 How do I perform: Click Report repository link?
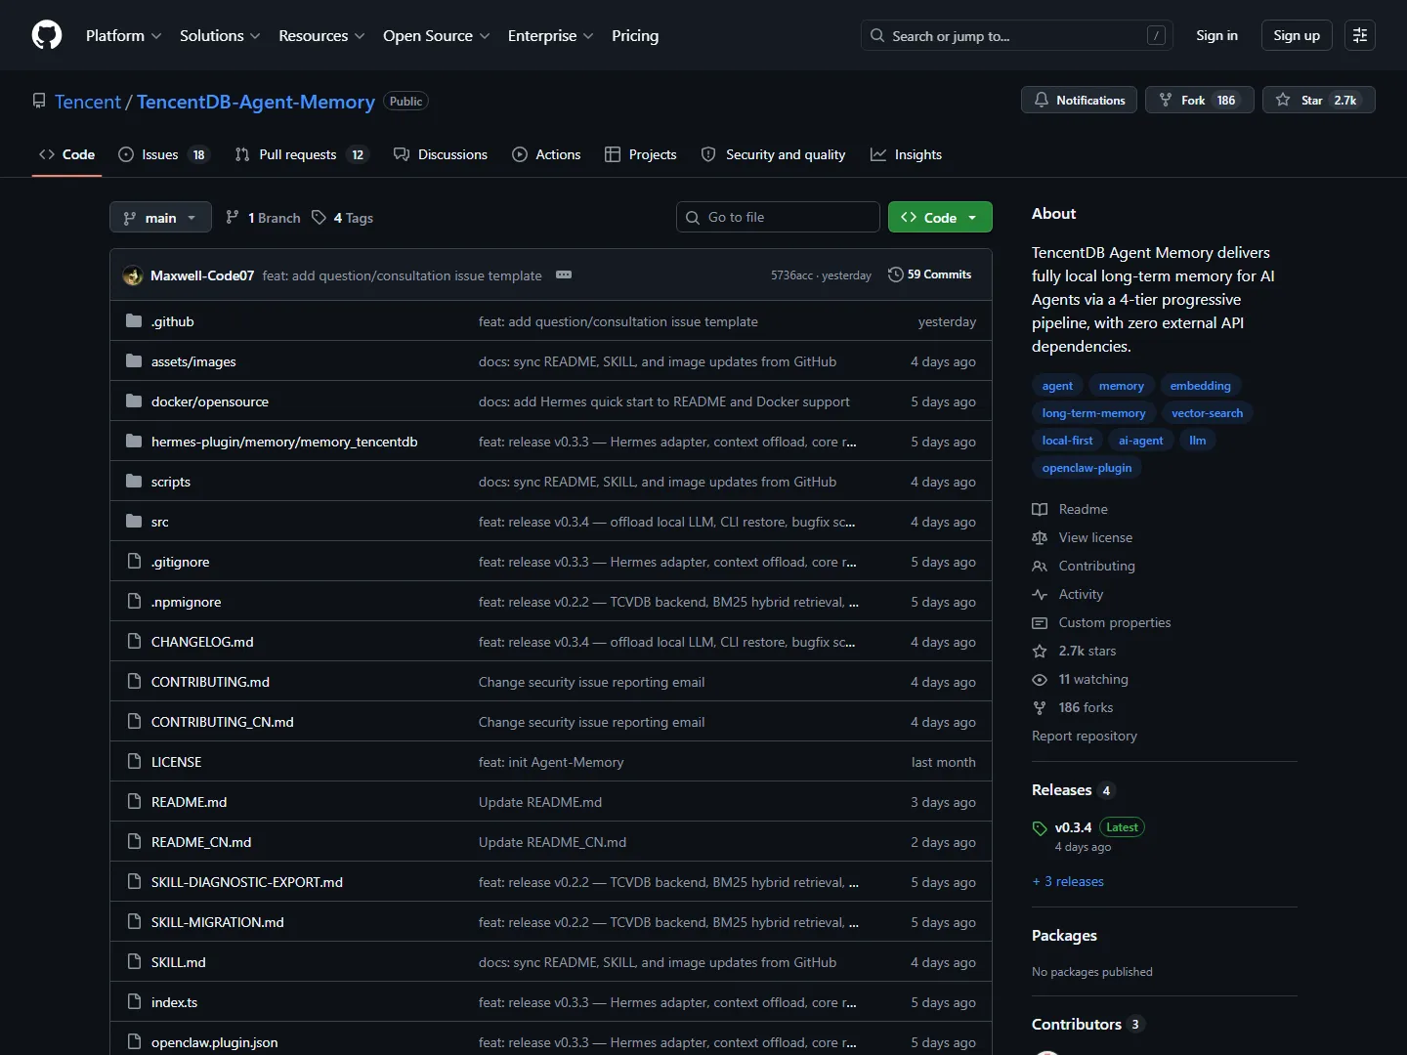[1085, 736]
